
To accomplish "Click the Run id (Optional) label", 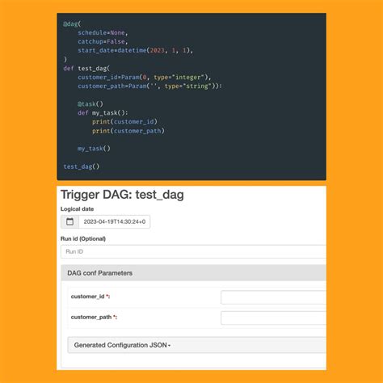I will point(83,238).
